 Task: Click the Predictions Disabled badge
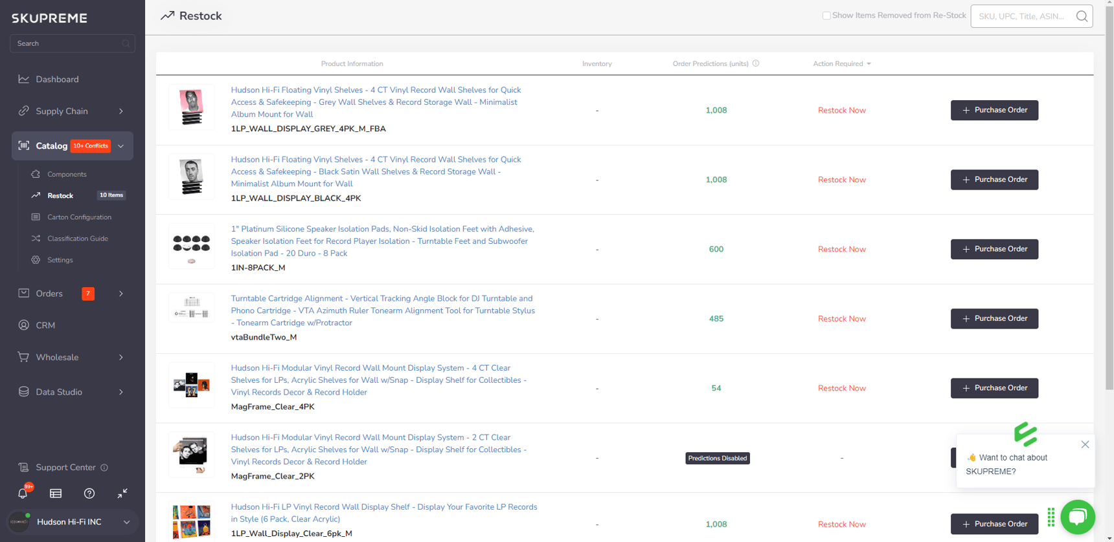pos(717,458)
